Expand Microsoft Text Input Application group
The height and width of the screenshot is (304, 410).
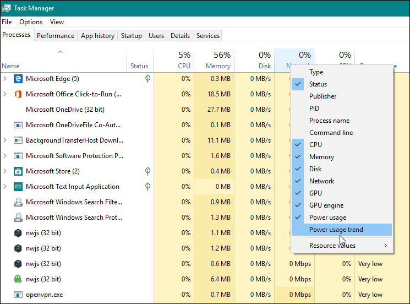(x=5, y=187)
